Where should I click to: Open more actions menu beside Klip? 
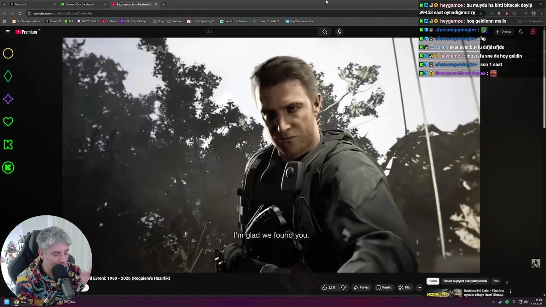click(x=419, y=287)
